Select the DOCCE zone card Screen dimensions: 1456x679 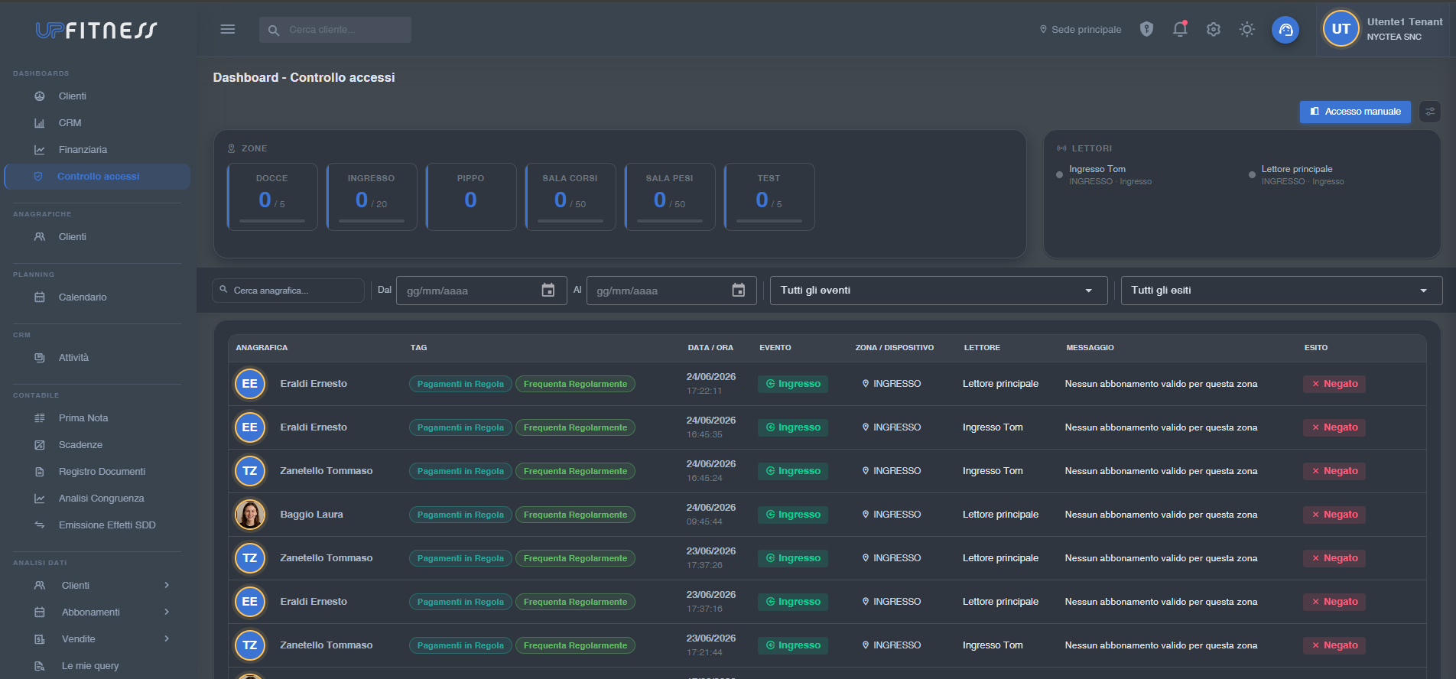(x=272, y=197)
